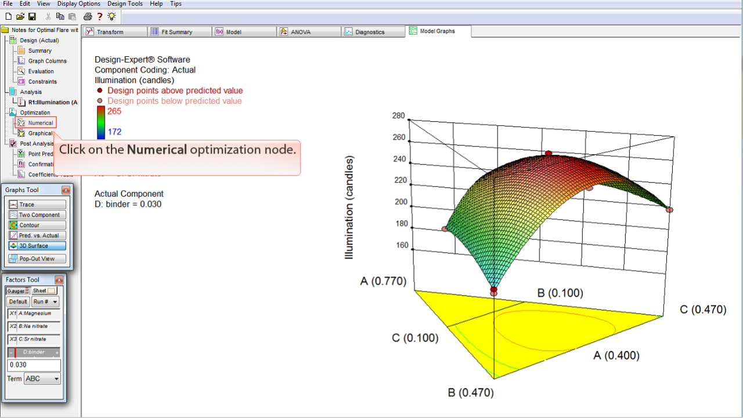Click the Pop-Out View button

click(37, 259)
